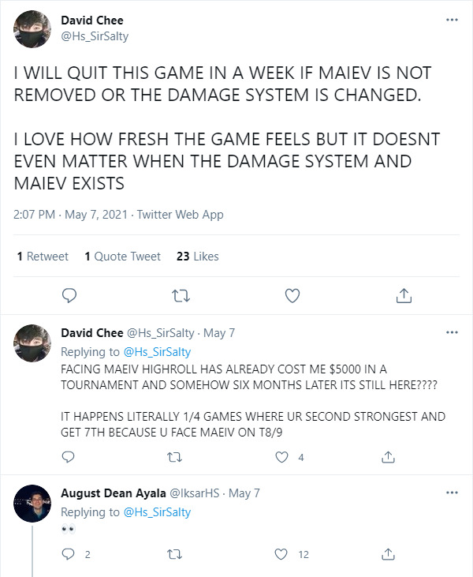Reply to the Maiev highroll tweet
Image resolution: width=473 pixels, height=577 pixels.
point(69,457)
